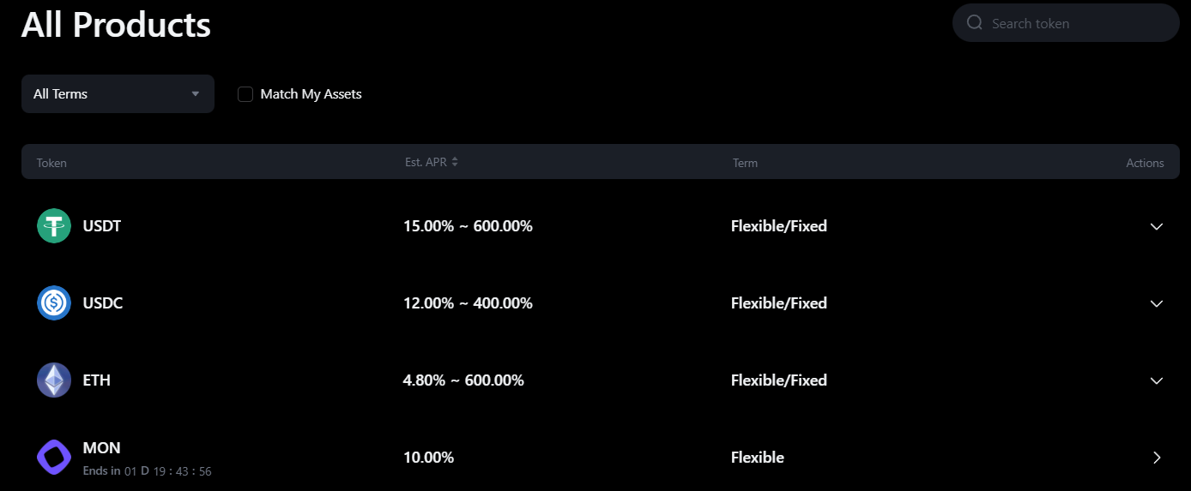1191x491 pixels.
Task: Click the USDT token name
Action: 102,226
